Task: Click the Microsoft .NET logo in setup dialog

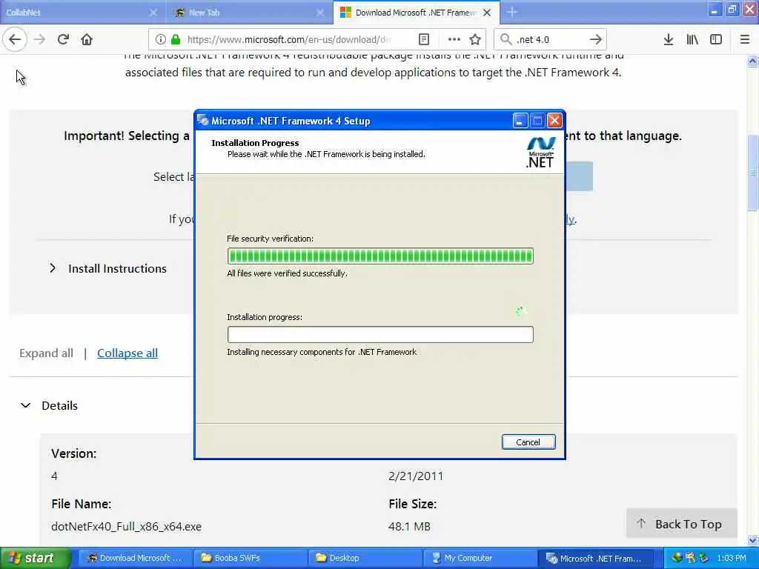Action: tap(540, 153)
